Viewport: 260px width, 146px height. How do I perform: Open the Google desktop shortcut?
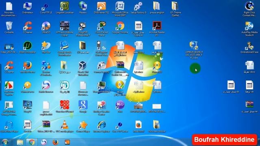83,107
